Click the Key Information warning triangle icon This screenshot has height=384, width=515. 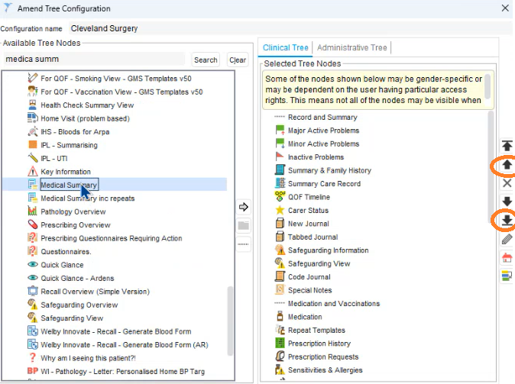tap(33, 171)
